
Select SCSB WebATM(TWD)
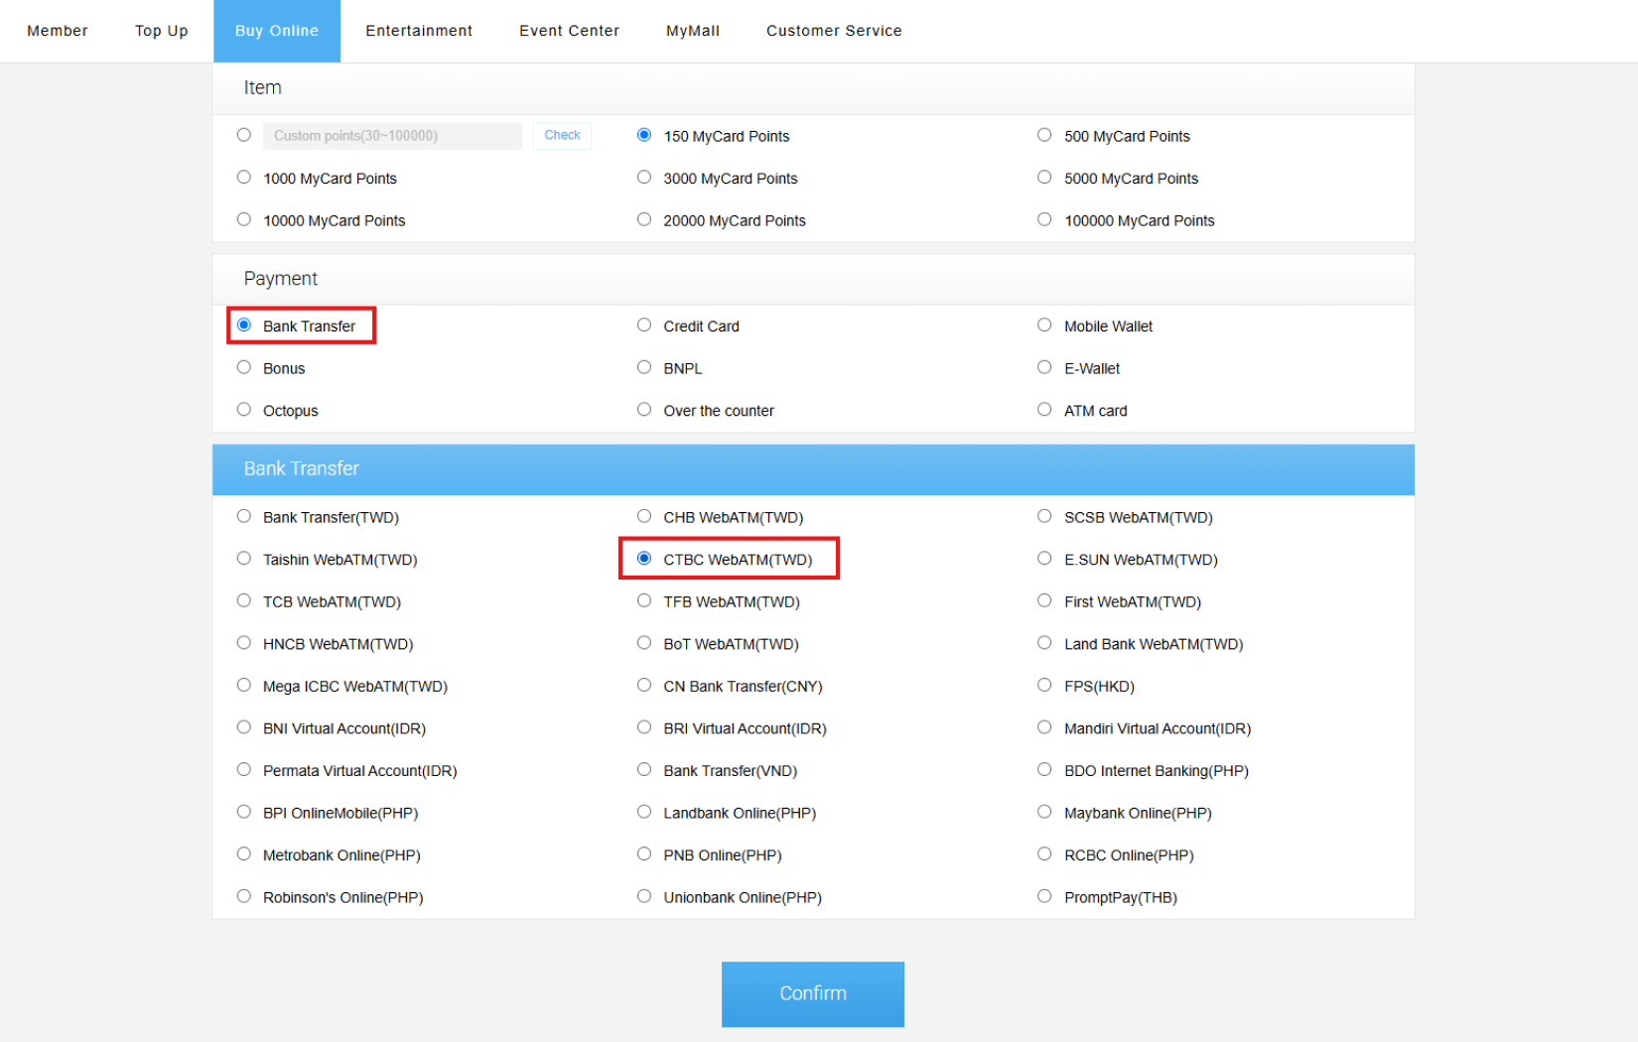1044,516
